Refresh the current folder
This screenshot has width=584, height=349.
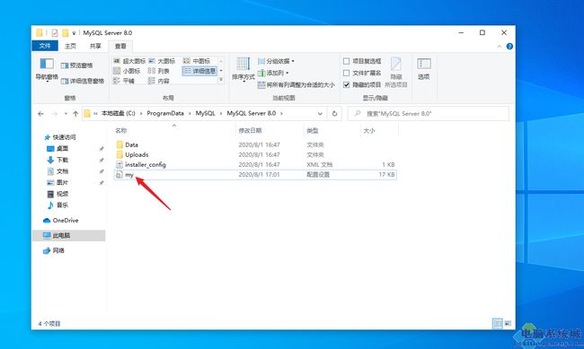click(x=334, y=114)
